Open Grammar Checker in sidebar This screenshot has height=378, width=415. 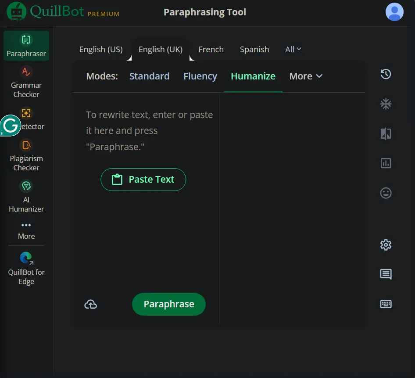coord(26,83)
